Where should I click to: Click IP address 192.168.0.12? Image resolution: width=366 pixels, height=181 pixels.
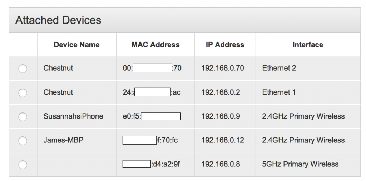pos(222,140)
